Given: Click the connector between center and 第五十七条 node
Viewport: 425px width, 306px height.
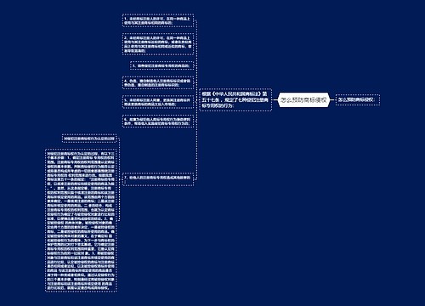Looking at the screenshot, I should pyautogui.click(x=275, y=99).
